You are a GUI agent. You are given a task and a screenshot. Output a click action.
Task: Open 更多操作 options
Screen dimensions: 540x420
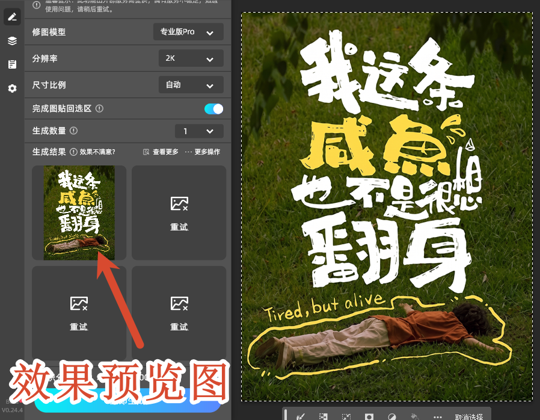pos(207,152)
